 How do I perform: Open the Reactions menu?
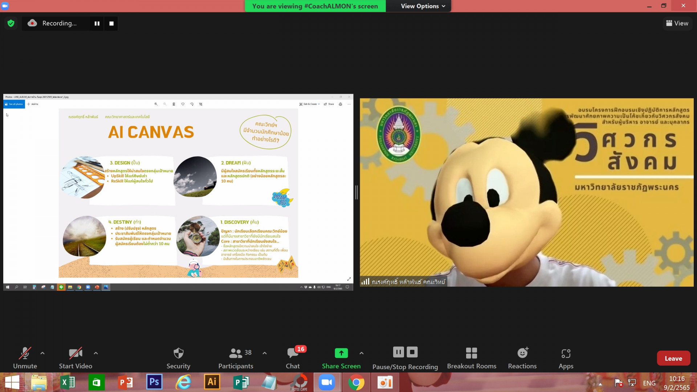click(x=522, y=358)
